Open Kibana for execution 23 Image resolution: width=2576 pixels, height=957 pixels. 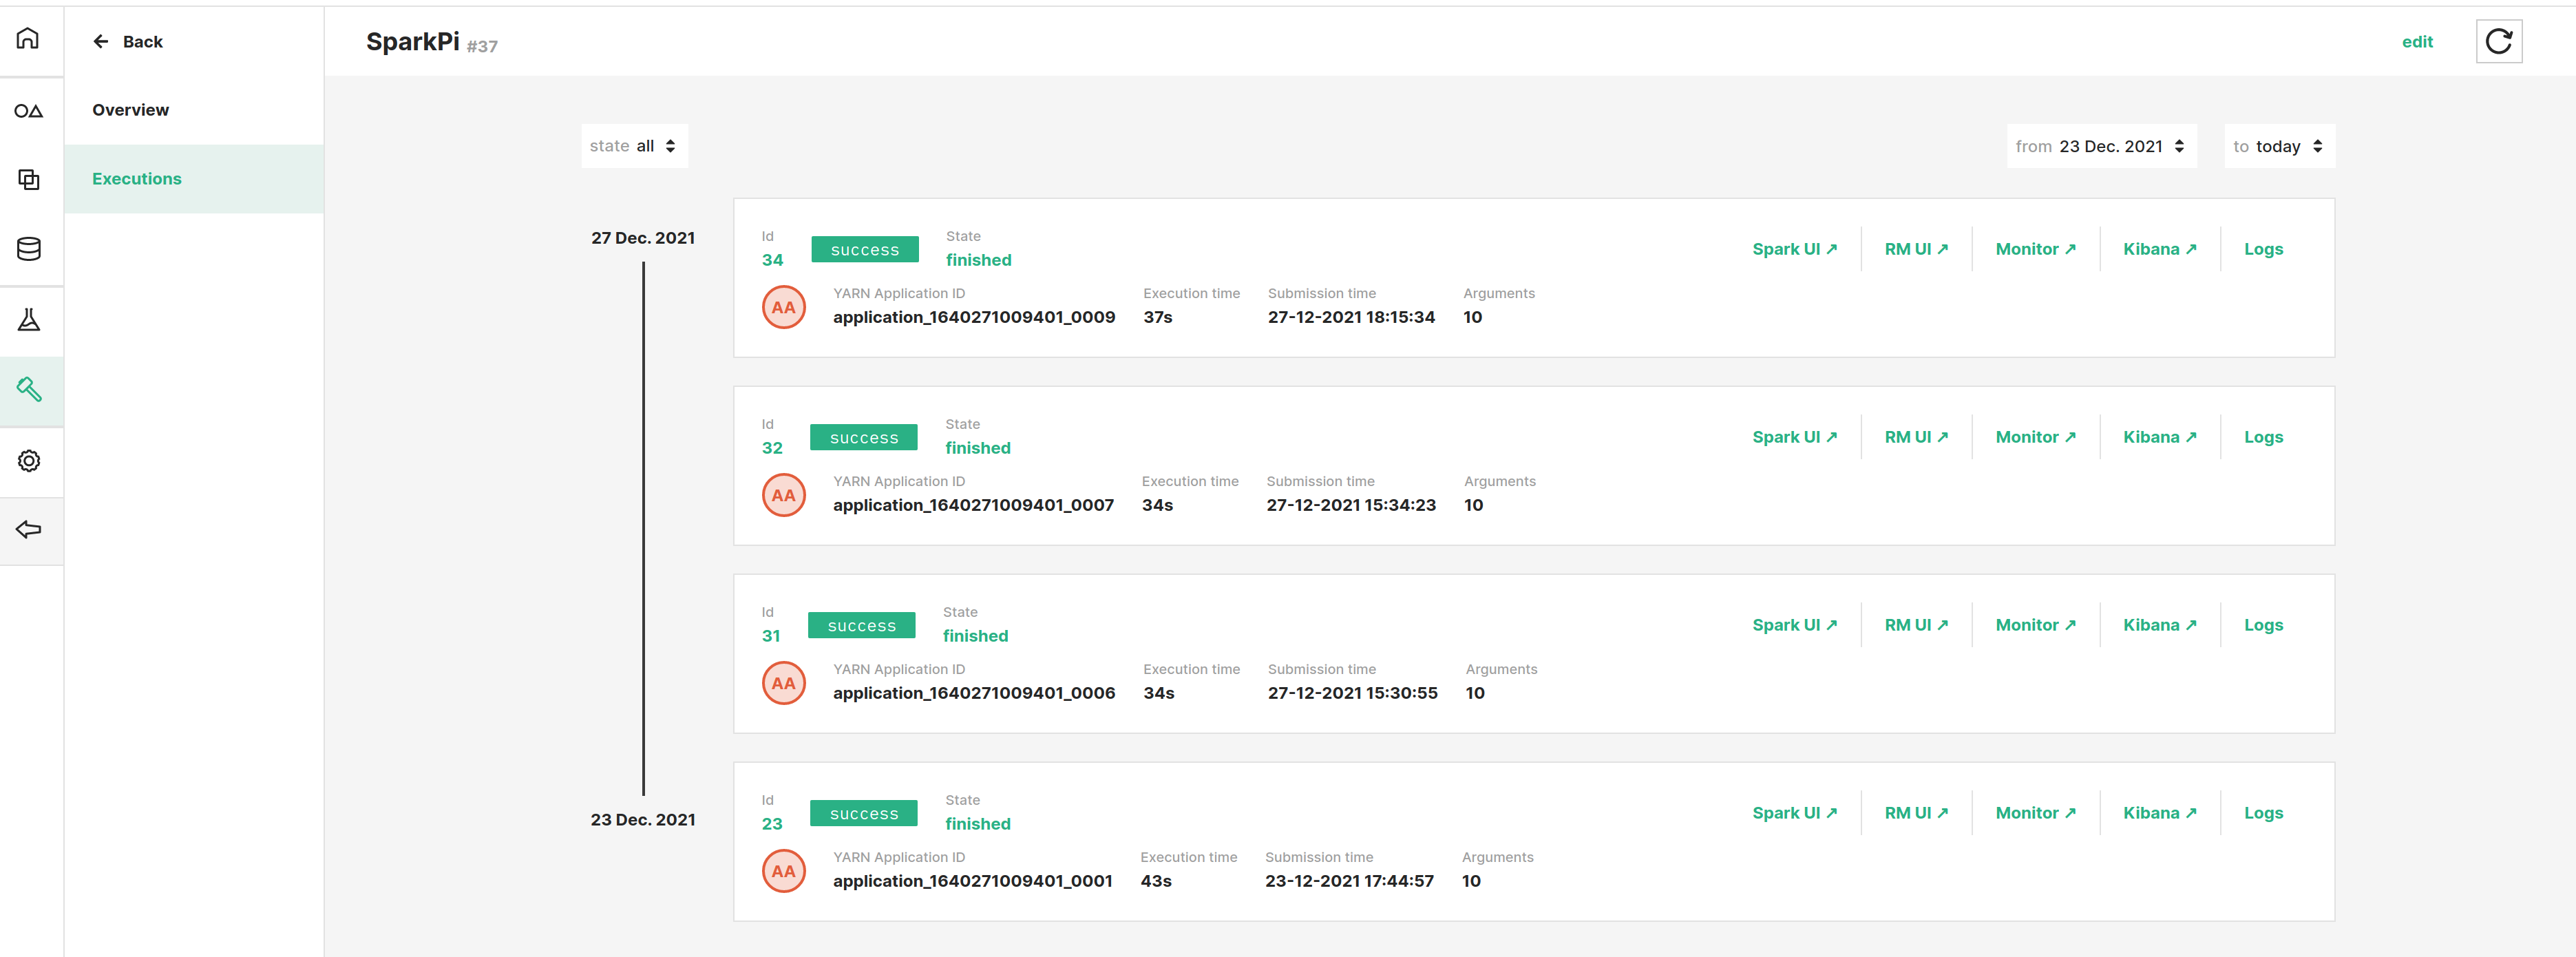point(2159,813)
